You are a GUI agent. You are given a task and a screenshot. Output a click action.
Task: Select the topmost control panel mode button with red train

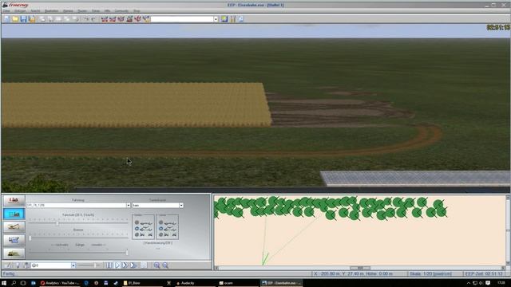point(14,200)
